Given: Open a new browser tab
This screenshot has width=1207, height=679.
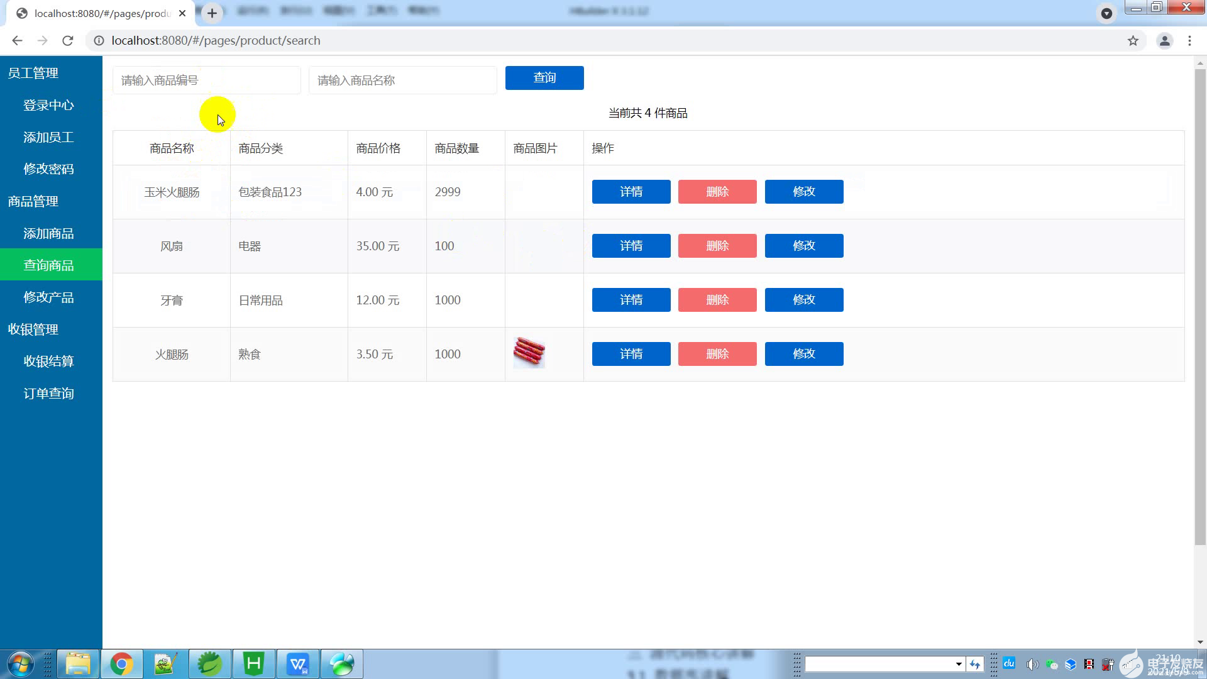Looking at the screenshot, I should point(212,13).
